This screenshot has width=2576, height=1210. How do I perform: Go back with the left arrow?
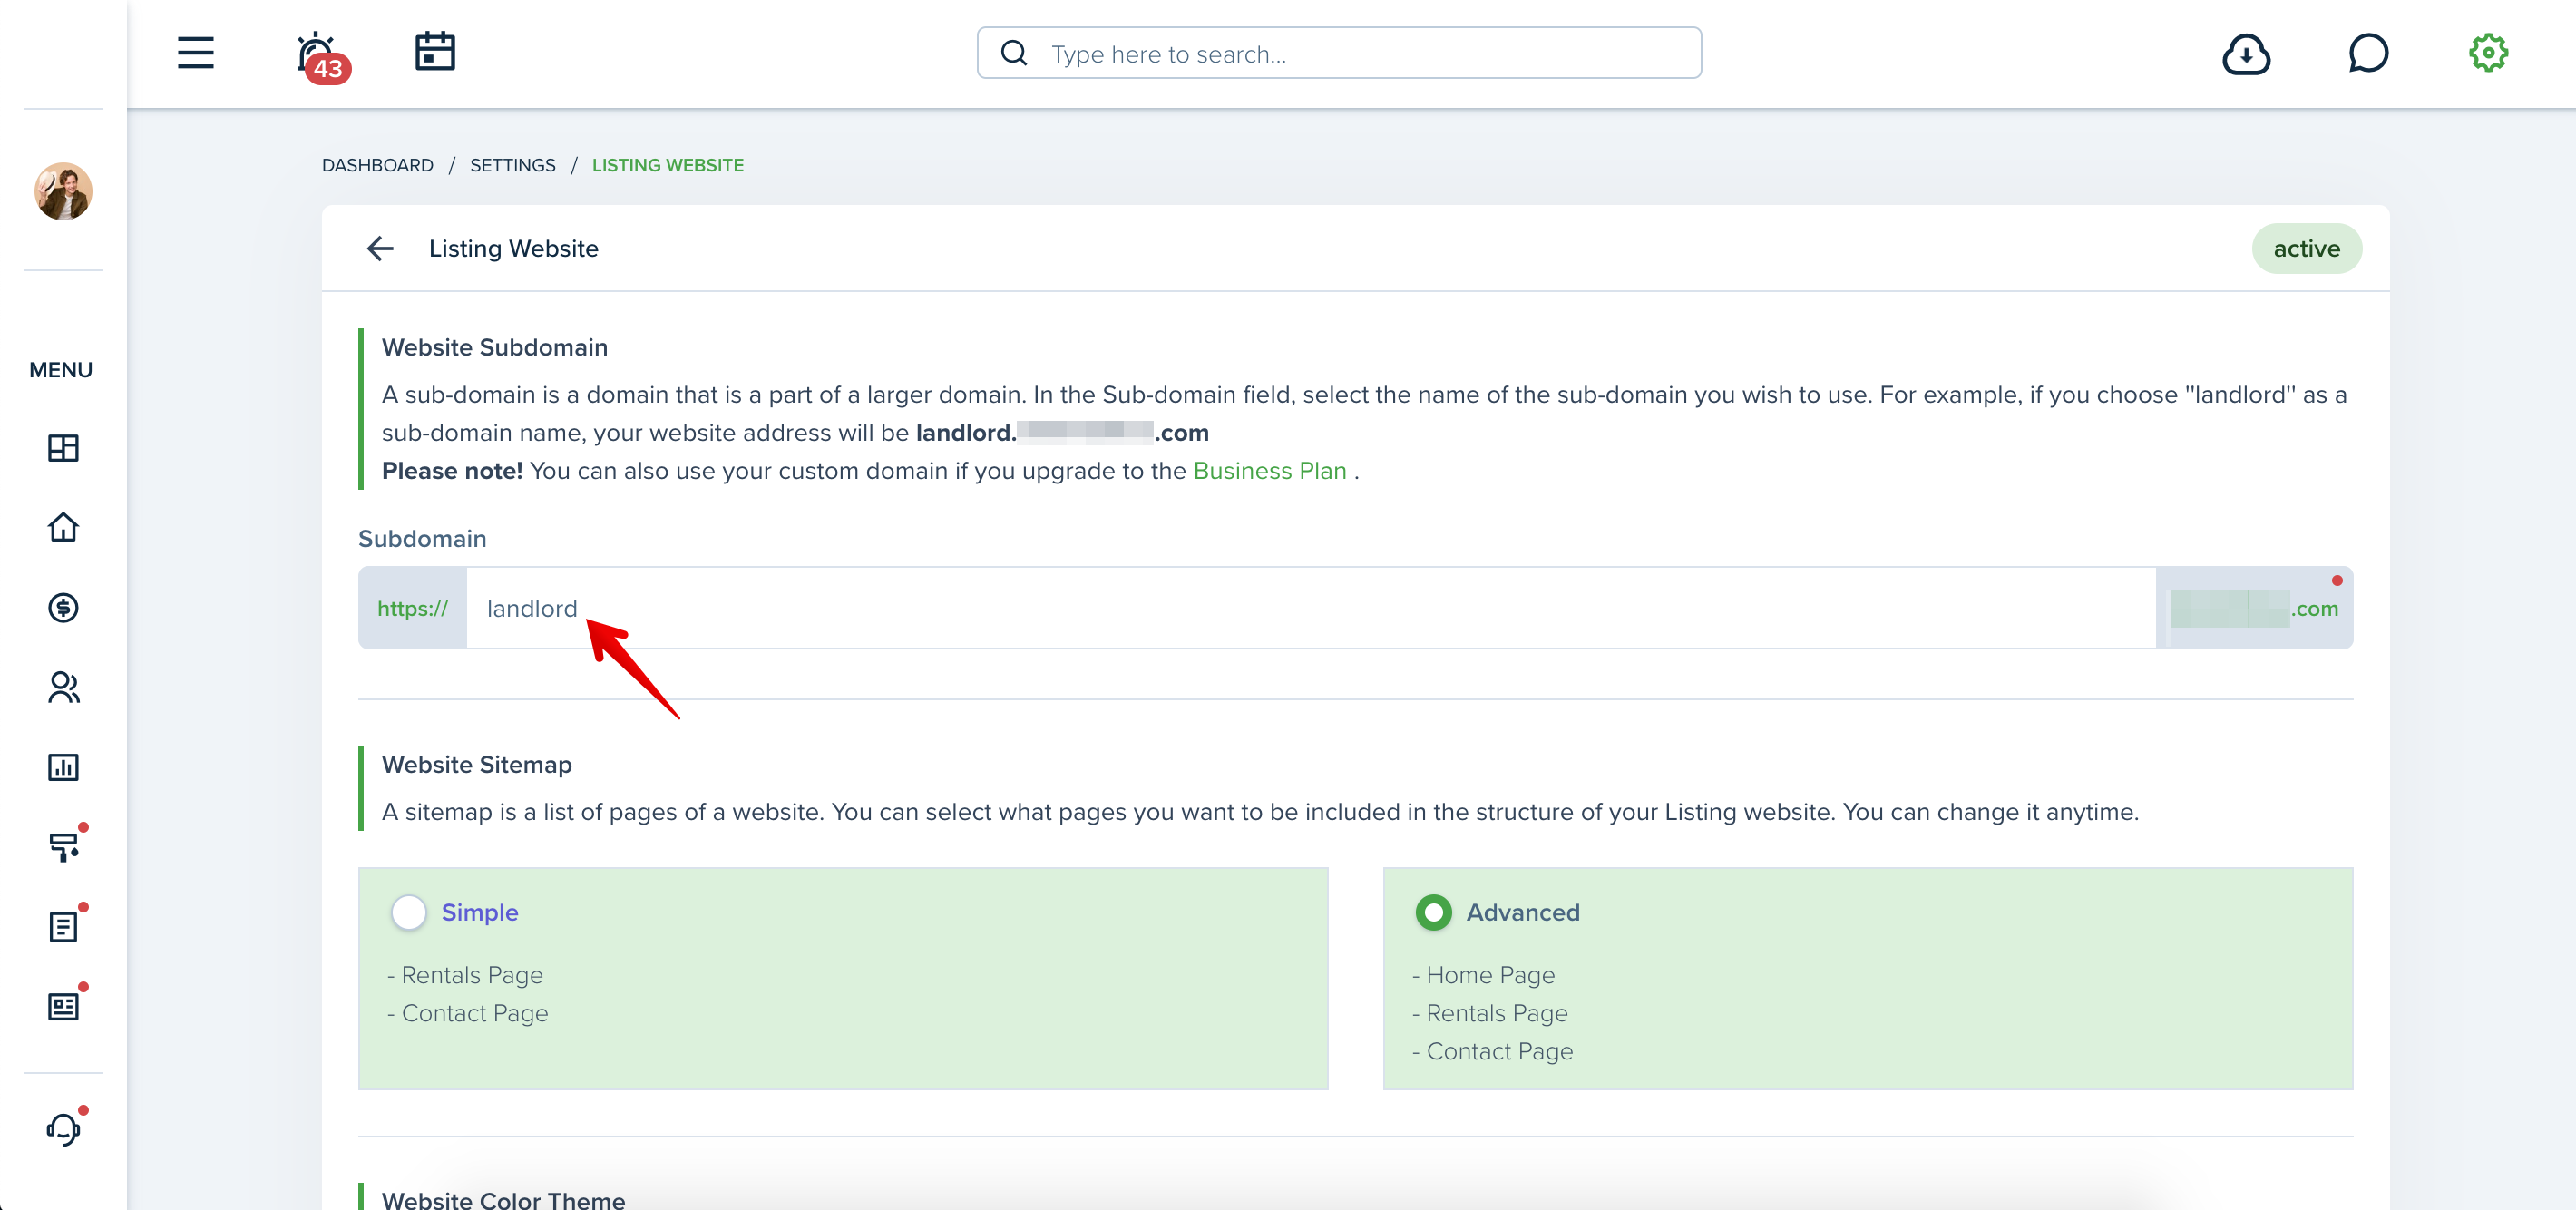pyautogui.click(x=380, y=248)
